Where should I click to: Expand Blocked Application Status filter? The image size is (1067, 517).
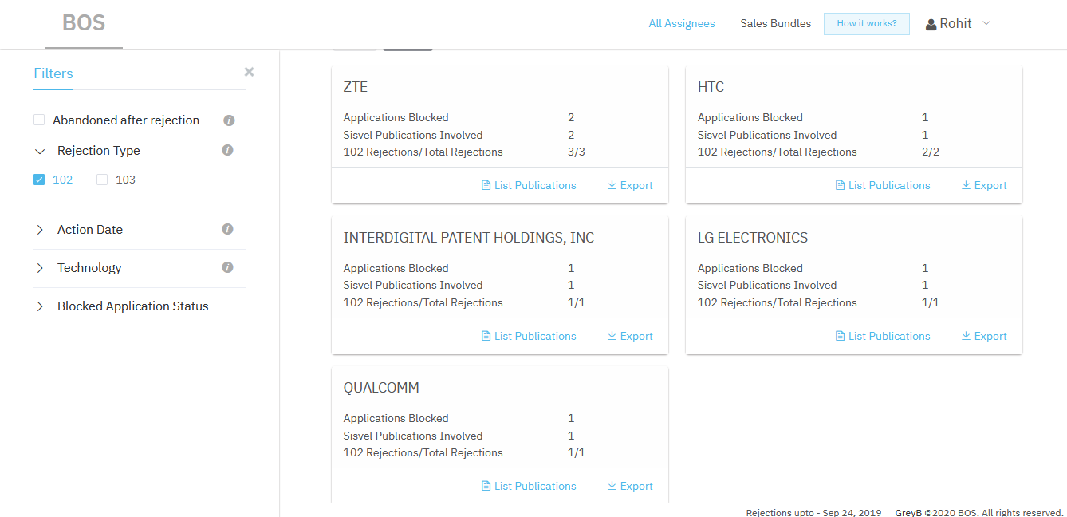click(x=40, y=306)
